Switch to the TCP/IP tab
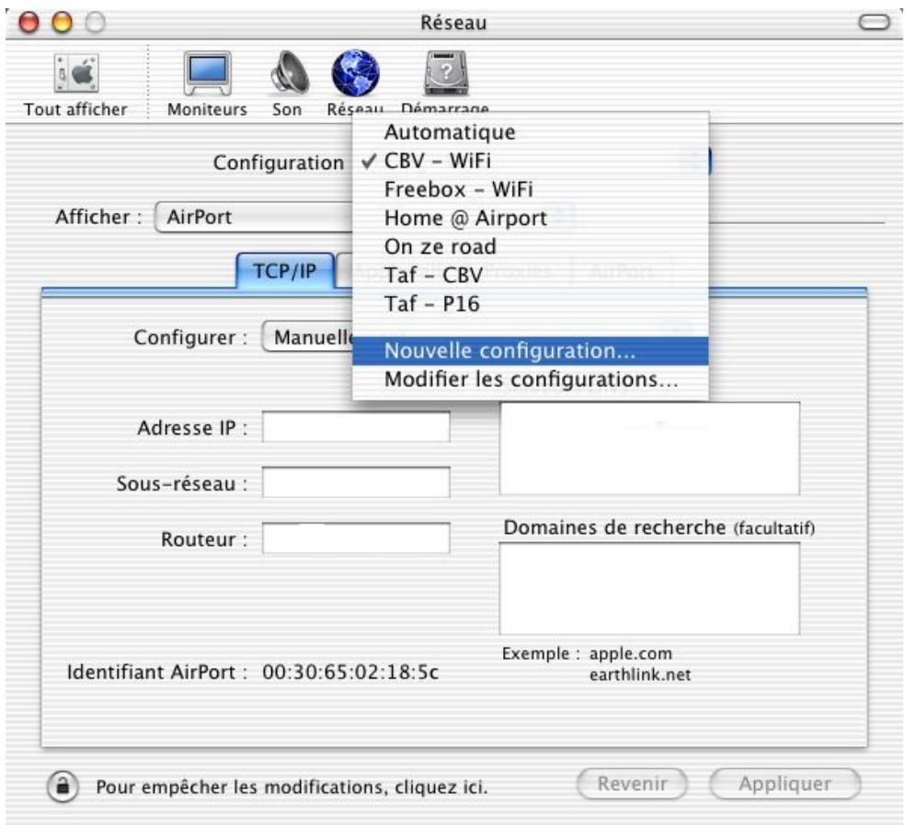This screenshot has width=905, height=825. point(285,270)
